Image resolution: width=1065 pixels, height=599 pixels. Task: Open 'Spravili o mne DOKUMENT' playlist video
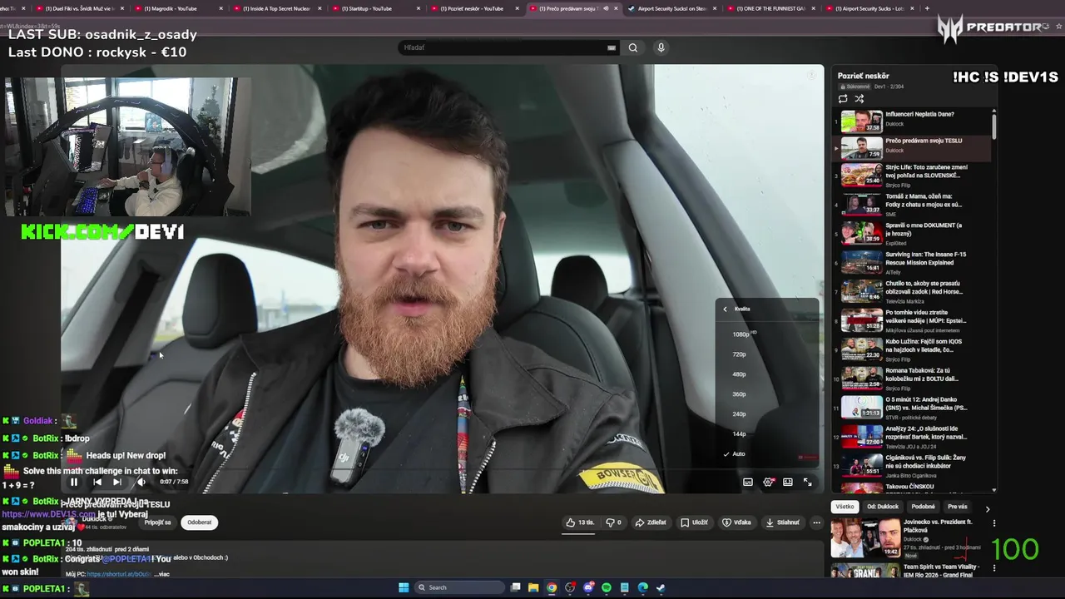pos(913,233)
